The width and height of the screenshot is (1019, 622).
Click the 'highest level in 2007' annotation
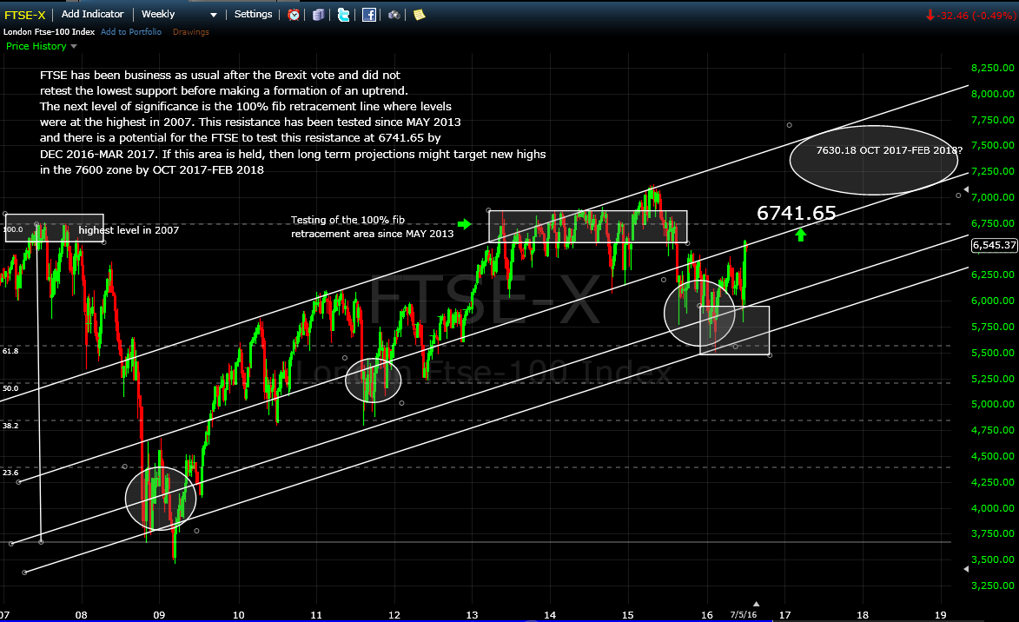pos(129,230)
